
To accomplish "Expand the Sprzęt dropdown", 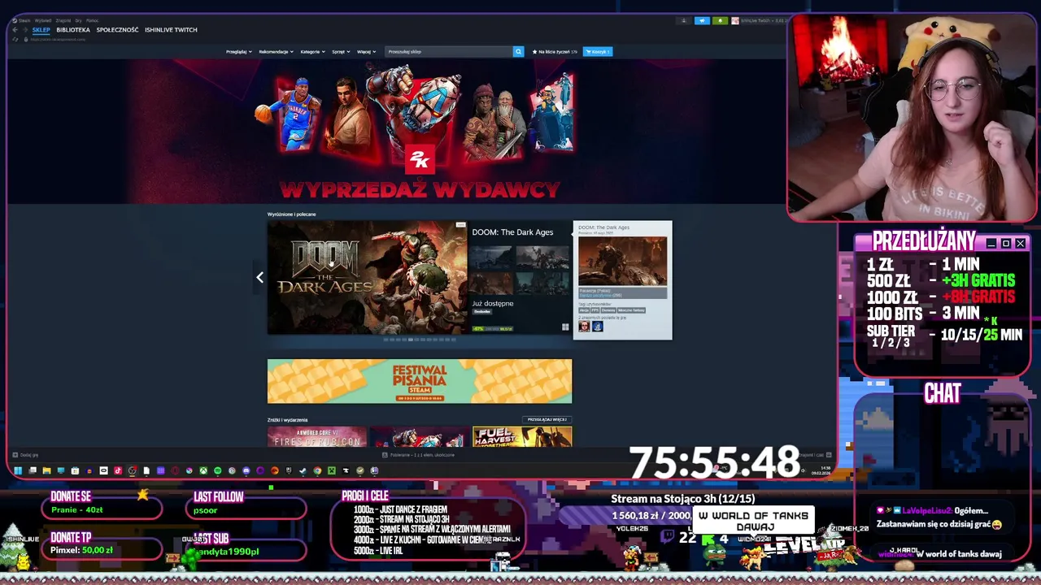I will coord(341,51).
